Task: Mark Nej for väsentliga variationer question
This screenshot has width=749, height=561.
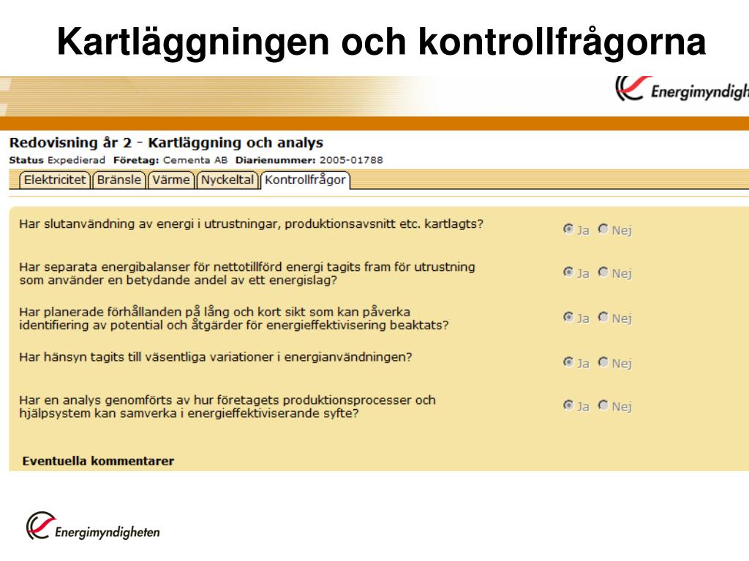Action: (603, 362)
